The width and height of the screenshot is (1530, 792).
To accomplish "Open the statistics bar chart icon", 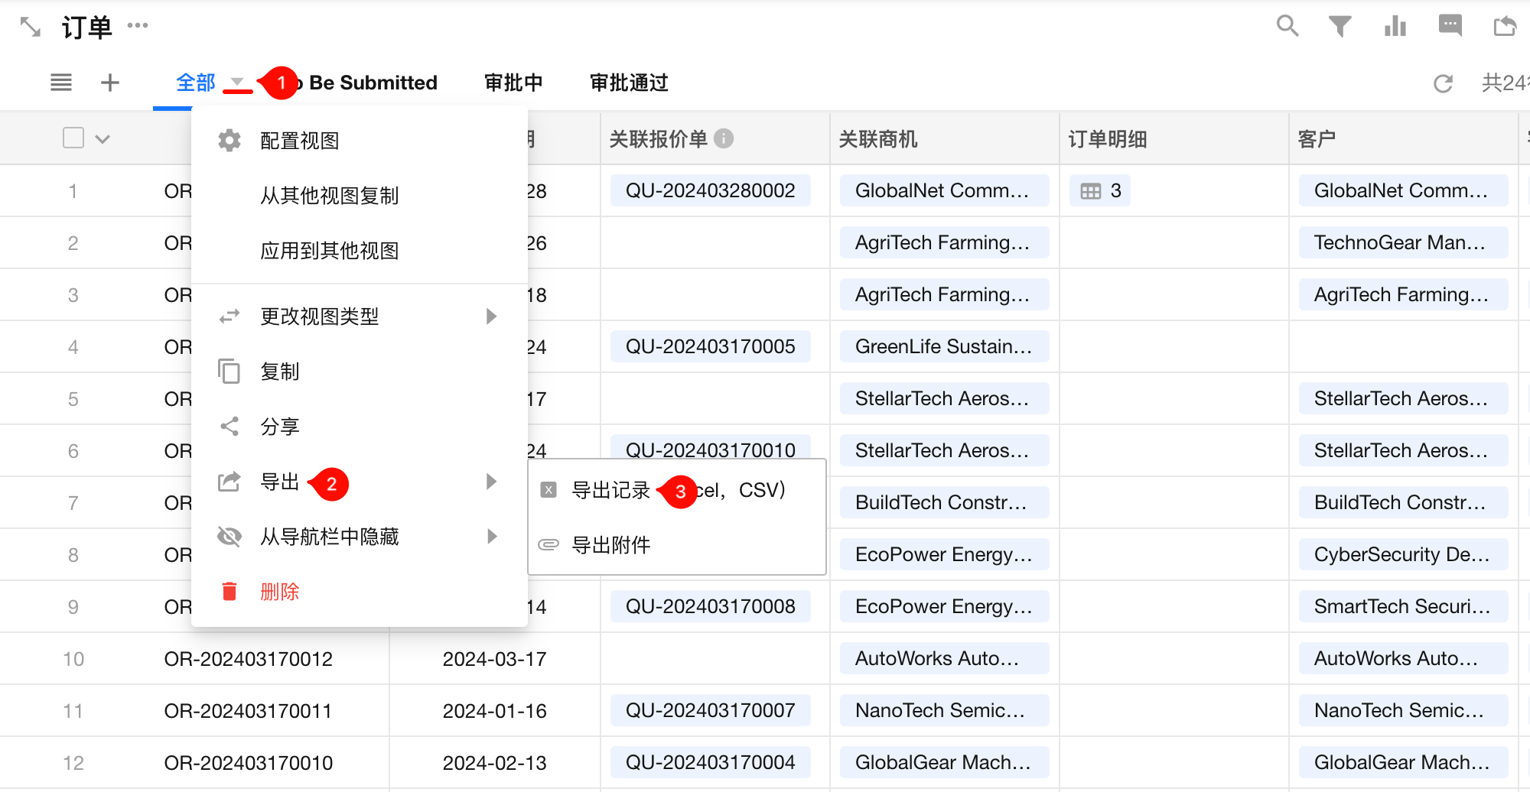I will 1395,26.
